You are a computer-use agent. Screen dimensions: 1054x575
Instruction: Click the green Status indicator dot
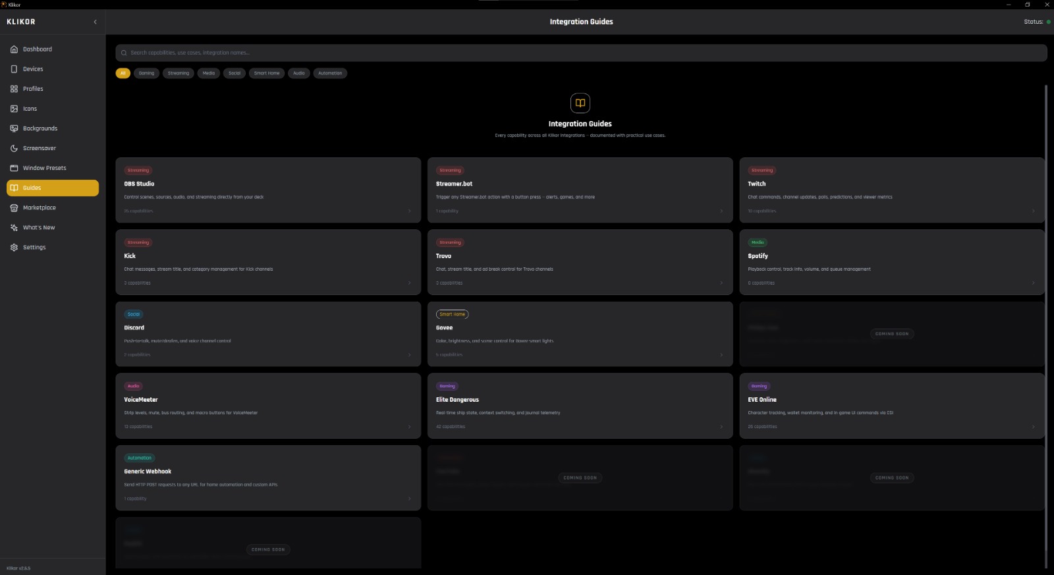click(1048, 22)
